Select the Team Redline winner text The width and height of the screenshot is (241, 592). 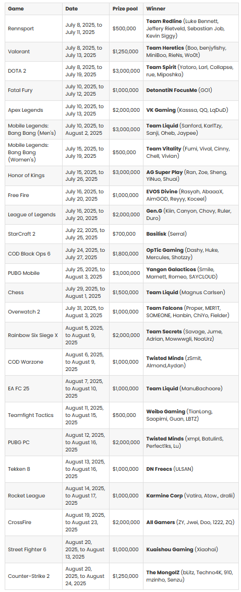coord(164,21)
